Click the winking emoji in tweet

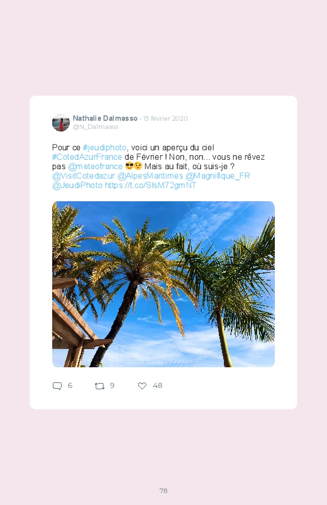point(138,166)
